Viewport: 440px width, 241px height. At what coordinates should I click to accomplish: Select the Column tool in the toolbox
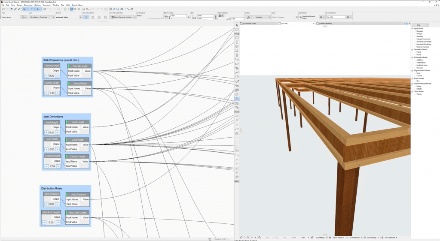[237, 55]
